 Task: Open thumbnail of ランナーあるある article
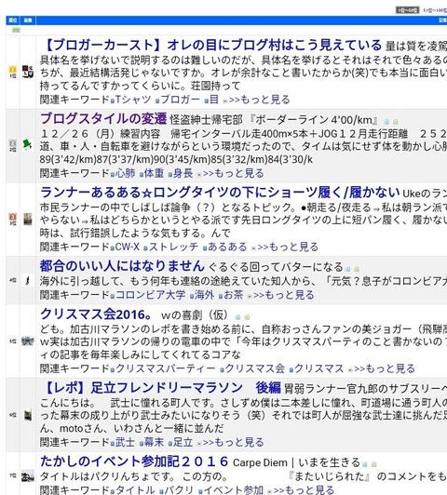(28, 219)
